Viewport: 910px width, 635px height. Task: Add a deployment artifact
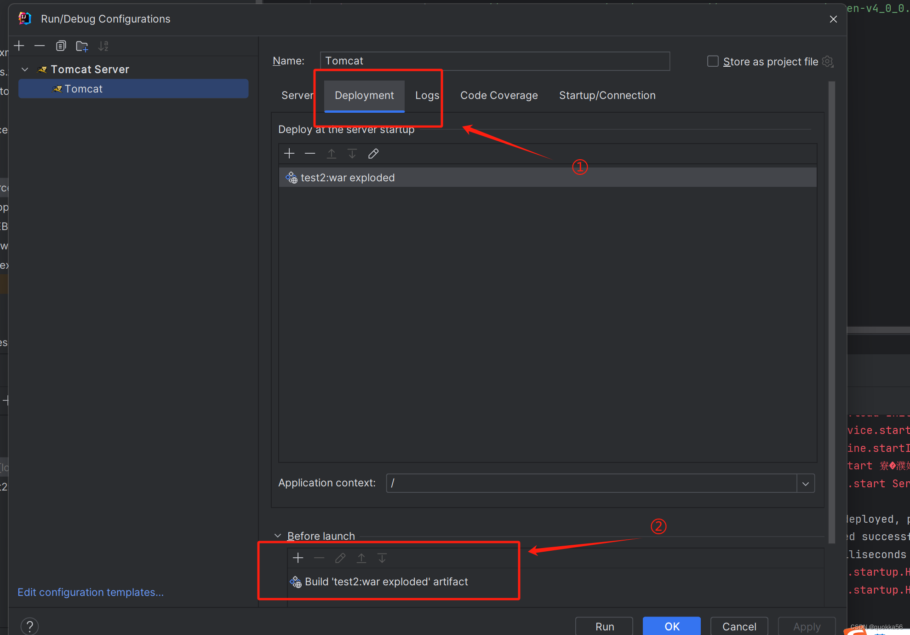pos(289,153)
